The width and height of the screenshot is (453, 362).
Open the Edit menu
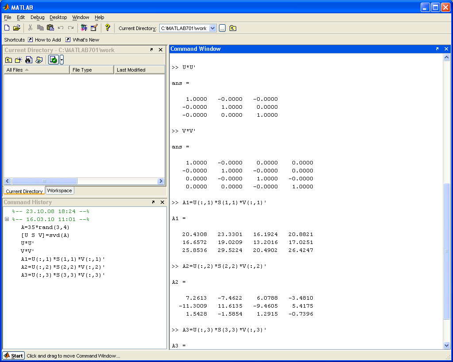pos(21,17)
